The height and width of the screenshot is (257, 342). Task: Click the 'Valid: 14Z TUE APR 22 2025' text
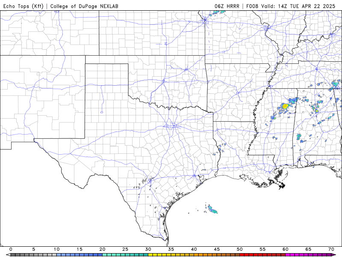[x=298, y=6]
